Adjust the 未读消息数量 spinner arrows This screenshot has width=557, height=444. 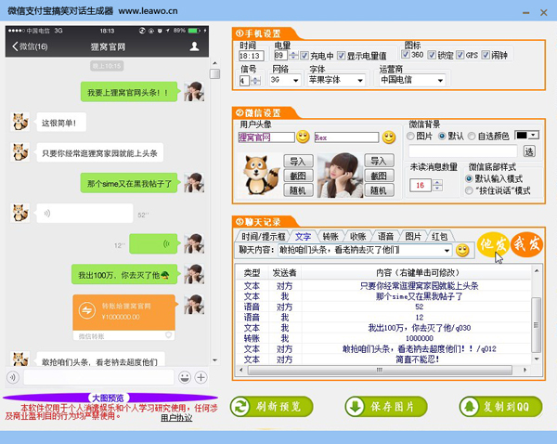(x=437, y=185)
